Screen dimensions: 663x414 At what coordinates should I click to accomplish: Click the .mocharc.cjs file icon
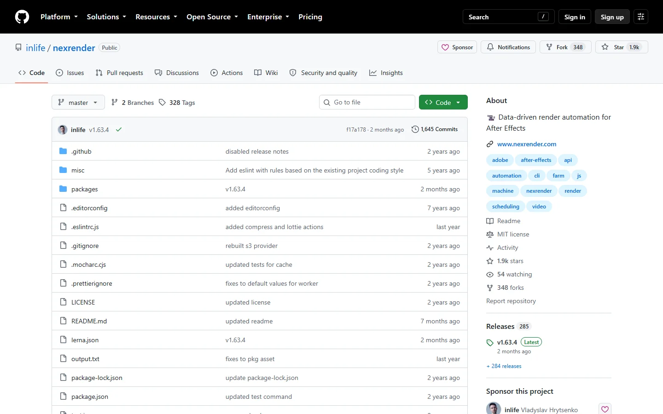click(63, 264)
